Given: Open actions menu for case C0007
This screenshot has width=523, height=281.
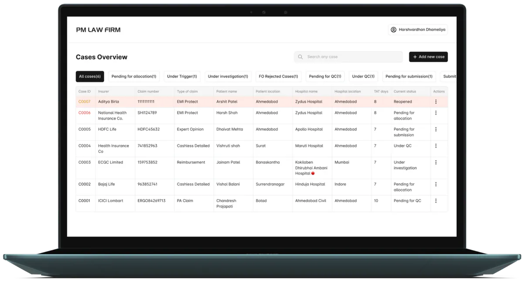Looking at the screenshot, I should click(x=435, y=102).
